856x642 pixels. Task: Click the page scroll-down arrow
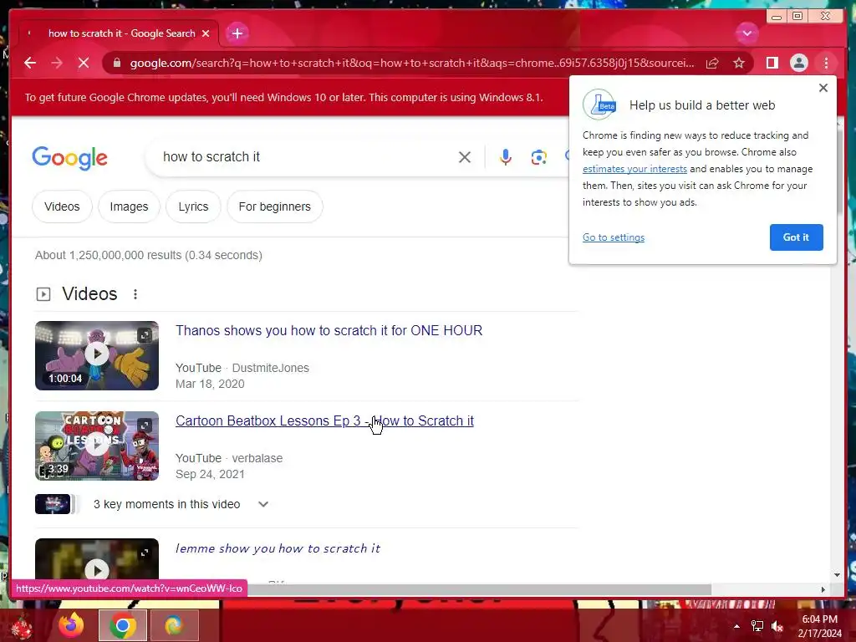point(838,575)
